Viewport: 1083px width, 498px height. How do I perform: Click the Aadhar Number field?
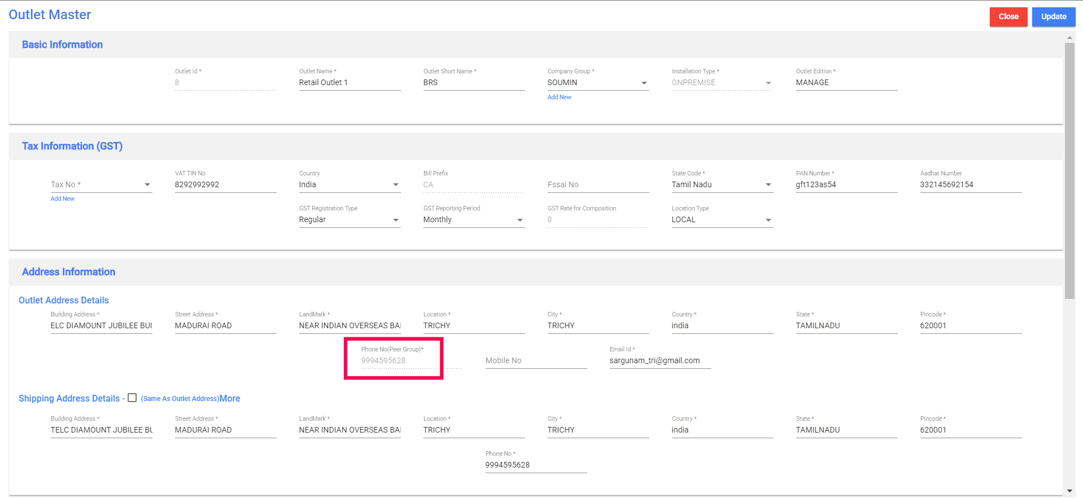pos(970,185)
